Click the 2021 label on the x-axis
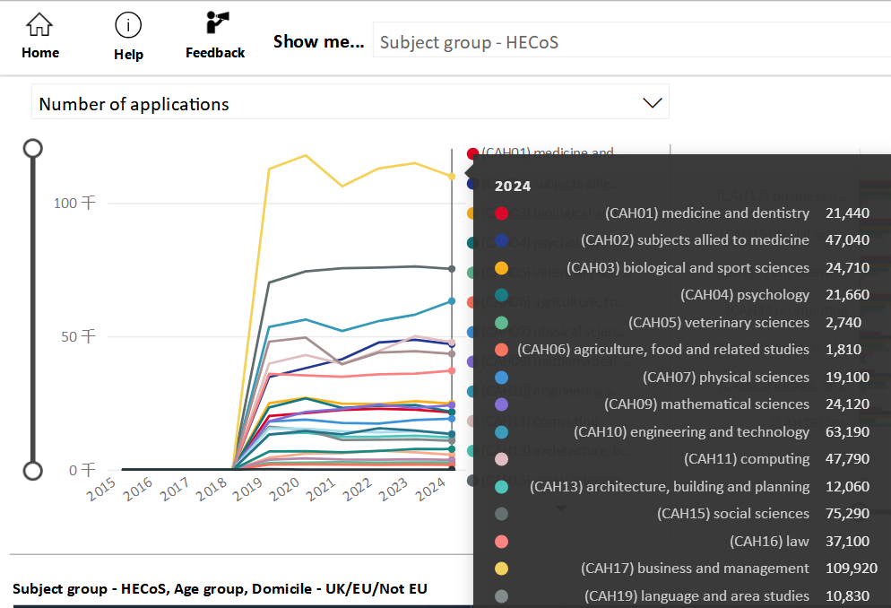This screenshot has height=608, width=891. [x=321, y=490]
